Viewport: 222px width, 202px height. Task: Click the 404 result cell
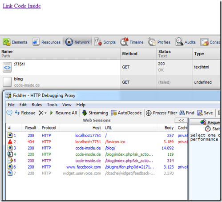(x=31, y=142)
